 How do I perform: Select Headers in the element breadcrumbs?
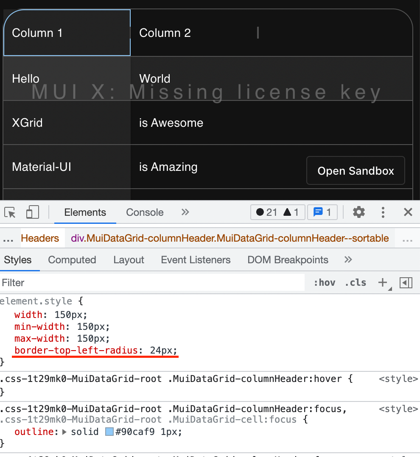coord(40,238)
